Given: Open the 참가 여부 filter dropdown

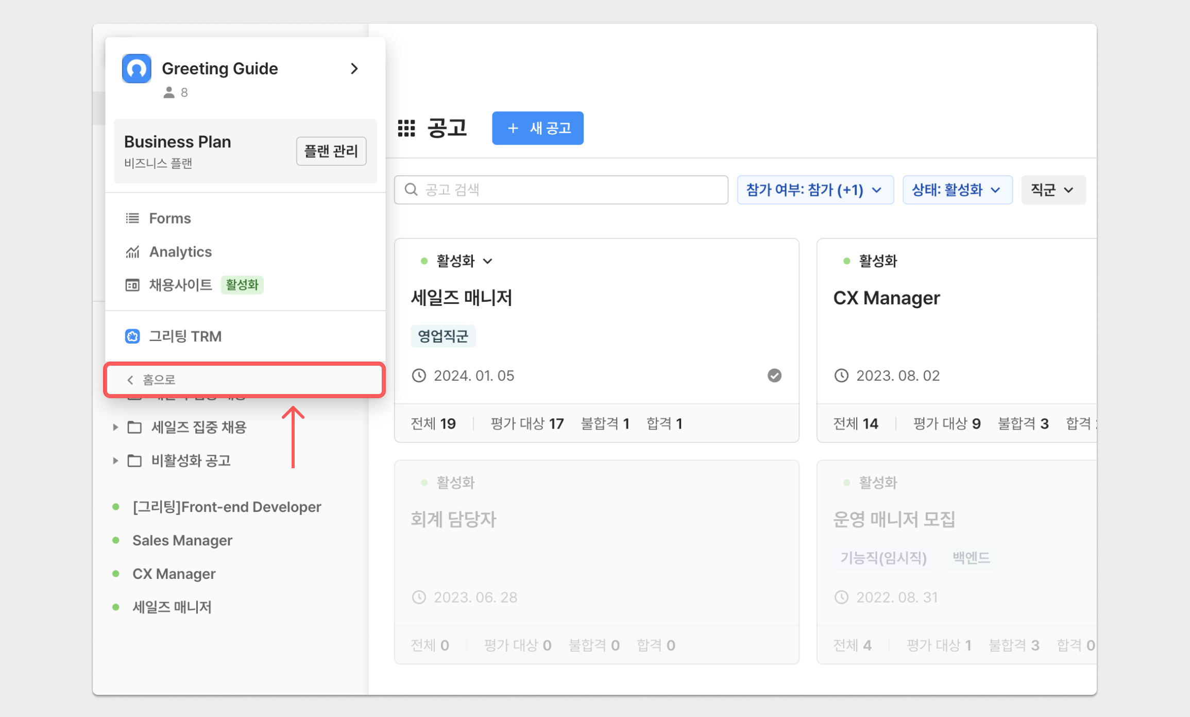Looking at the screenshot, I should (x=815, y=190).
